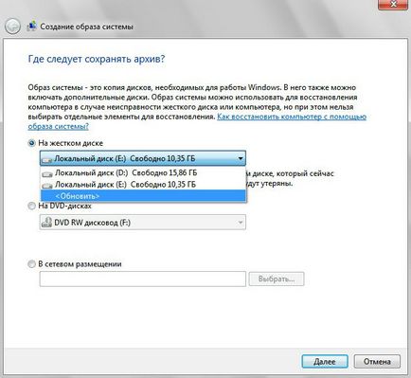The width and height of the screenshot is (411, 378).
Task: Click the drive icon next to Локальный диск (D:)
Action: click(47, 173)
